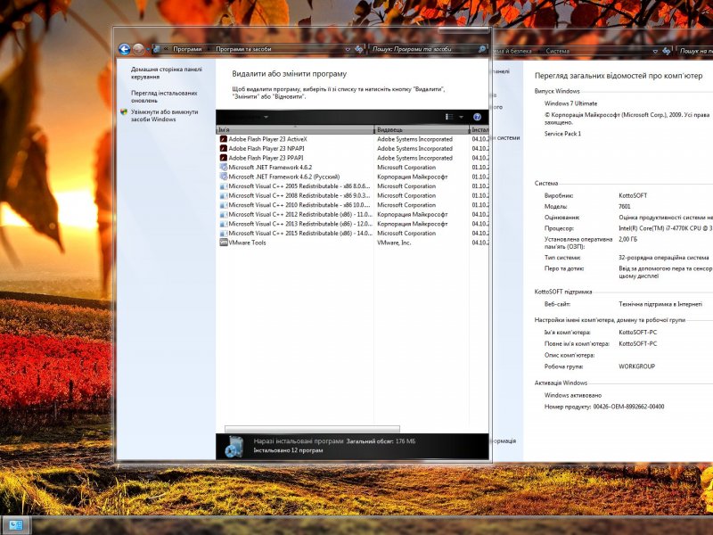Click the Adobe Flash Player 23 NPAPI icon
The width and height of the screenshot is (713, 535).
[x=224, y=148]
